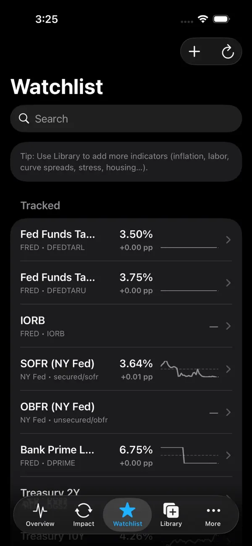Tap the Wi-Fi status icon

203,18
